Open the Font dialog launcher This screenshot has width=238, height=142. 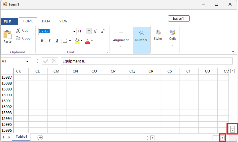pyautogui.click(x=107, y=52)
